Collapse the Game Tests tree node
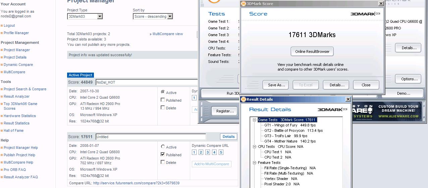428x188 pixels. [255, 120]
